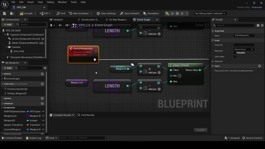Add a new macro with plus icon

42,99
